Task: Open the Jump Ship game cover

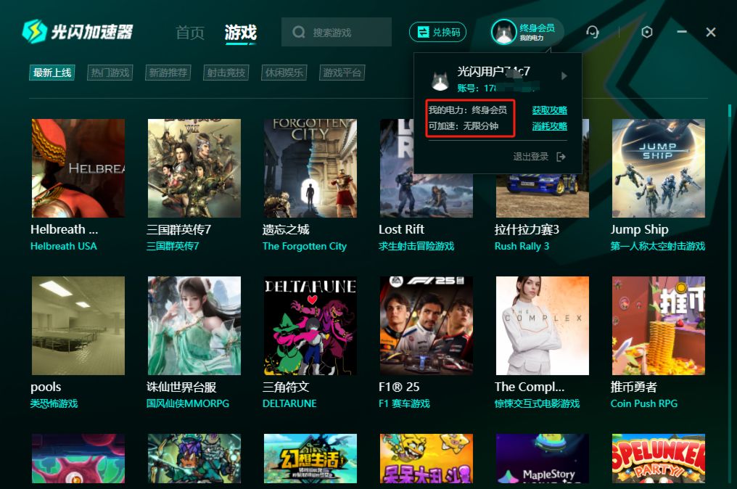Action: 659,168
